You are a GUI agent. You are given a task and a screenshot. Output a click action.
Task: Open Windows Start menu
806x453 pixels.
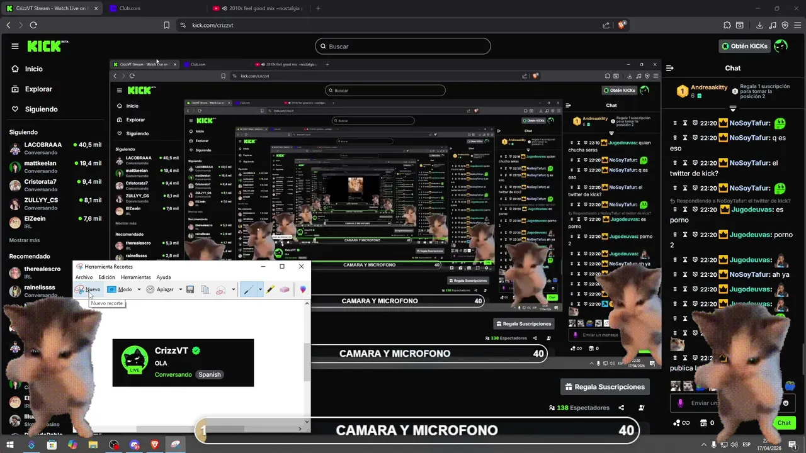pos(10,445)
